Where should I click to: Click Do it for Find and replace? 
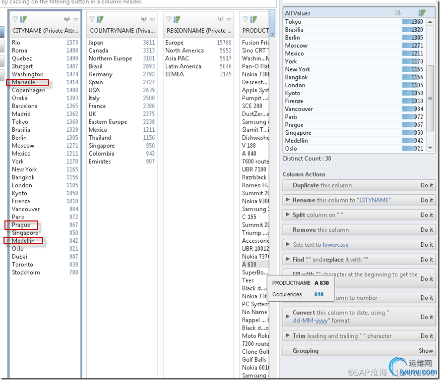click(x=427, y=260)
